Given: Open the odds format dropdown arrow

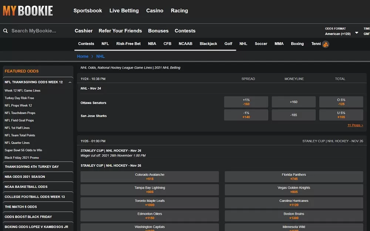Looking at the screenshot, I should 357,33.
